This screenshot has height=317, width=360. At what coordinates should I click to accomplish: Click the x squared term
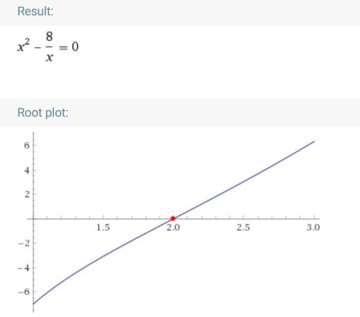[x=23, y=45]
